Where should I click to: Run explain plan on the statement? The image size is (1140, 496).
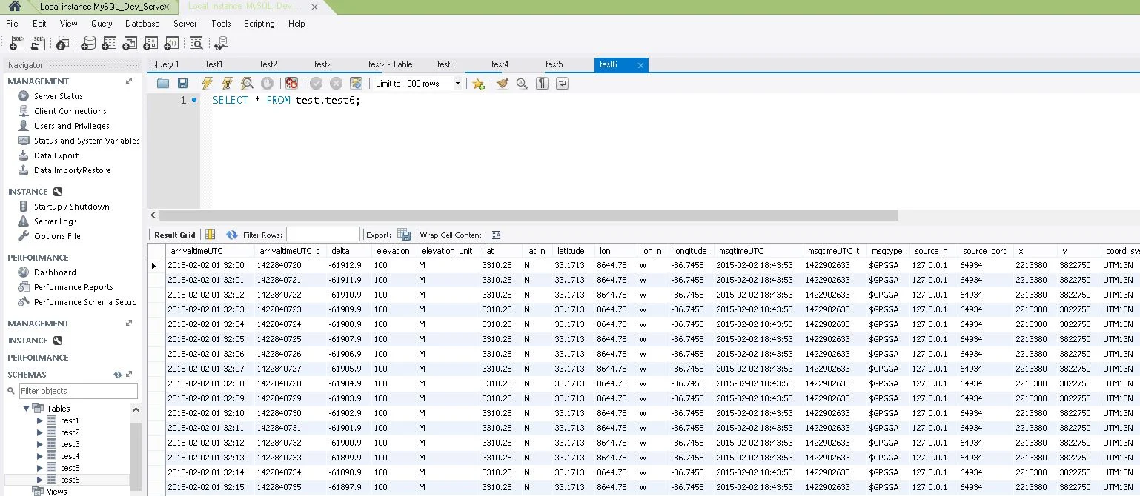[x=248, y=84]
